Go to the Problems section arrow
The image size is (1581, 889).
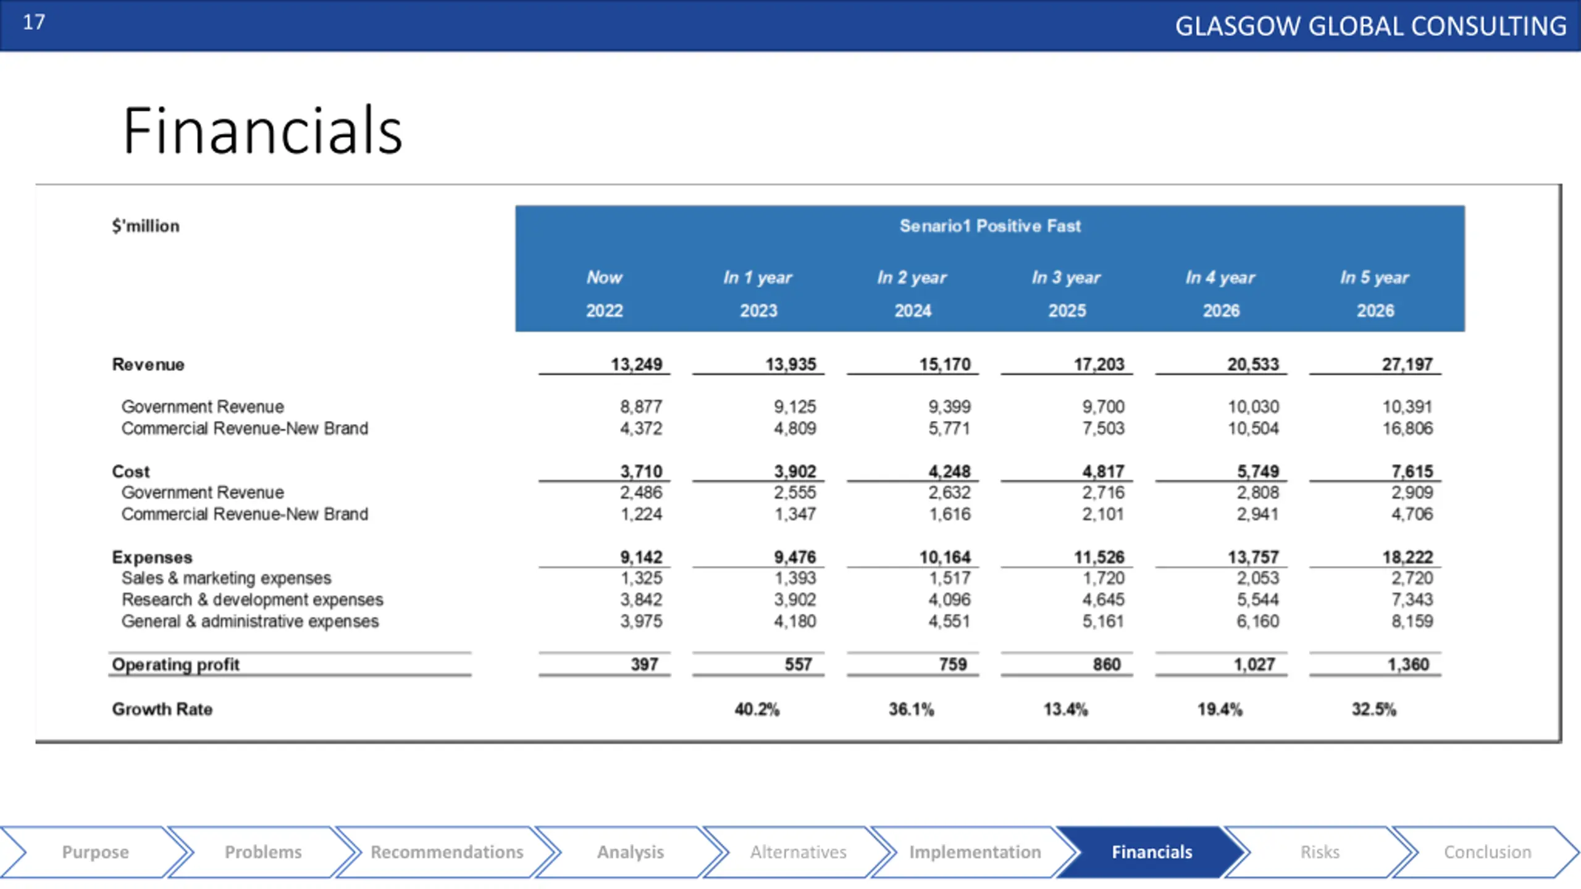(263, 852)
